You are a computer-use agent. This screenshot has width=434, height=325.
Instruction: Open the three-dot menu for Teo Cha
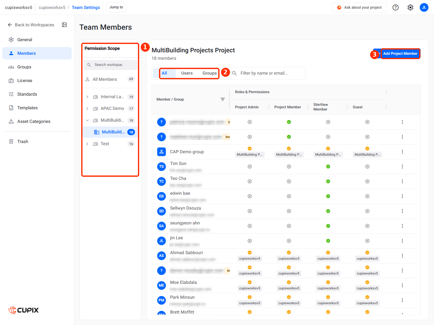402,181
